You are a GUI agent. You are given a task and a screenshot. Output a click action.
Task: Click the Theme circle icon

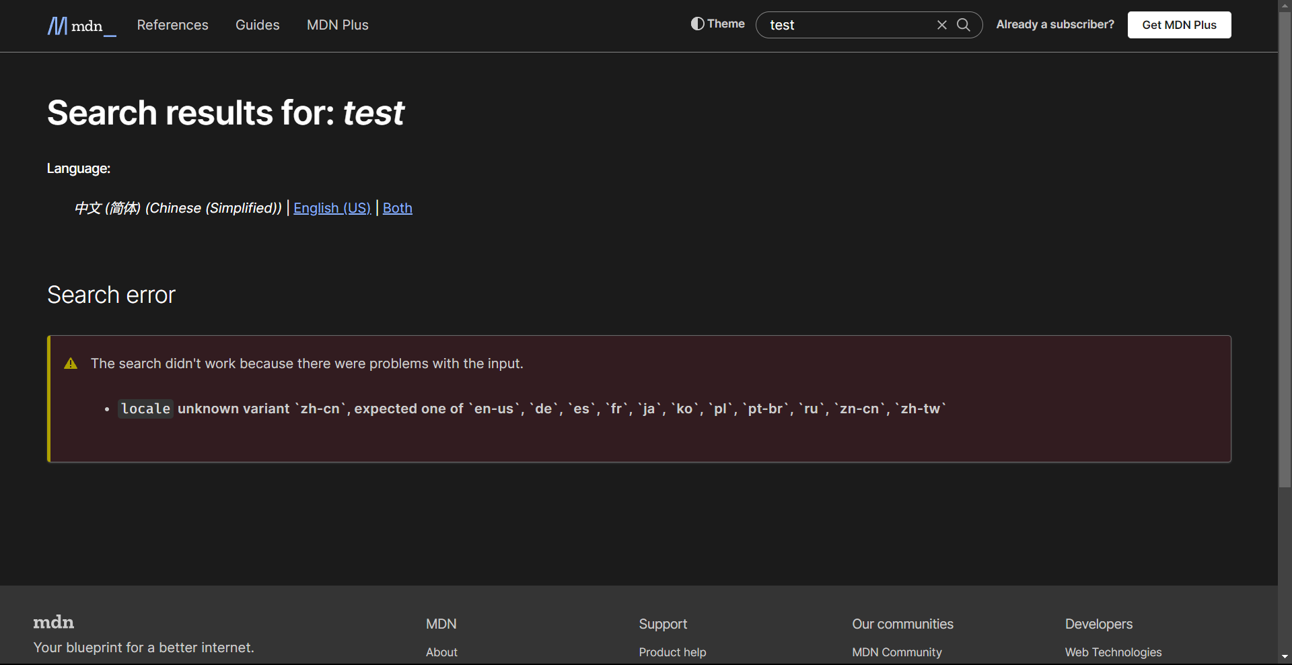pos(696,24)
